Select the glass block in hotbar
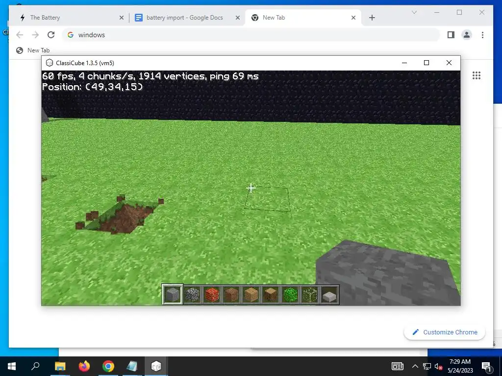The width and height of the screenshot is (502, 376). [310, 294]
